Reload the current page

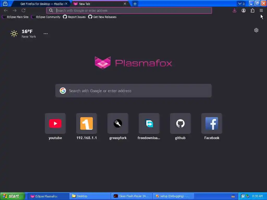click(23, 10)
